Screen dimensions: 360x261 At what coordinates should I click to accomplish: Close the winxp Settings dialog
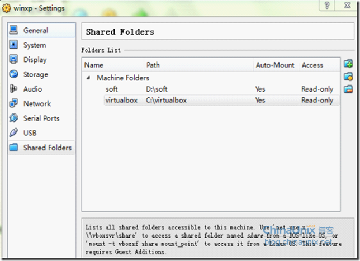pyautogui.click(x=347, y=5)
